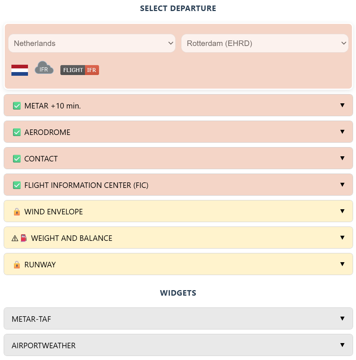Expand the AERODROME section arrow
This screenshot has height=360, width=356.
coord(342,132)
